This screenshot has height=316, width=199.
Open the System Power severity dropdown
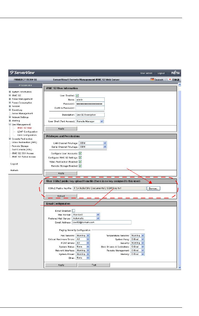point(83,254)
